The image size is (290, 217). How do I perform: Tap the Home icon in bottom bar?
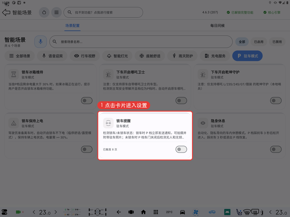tap(143, 212)
